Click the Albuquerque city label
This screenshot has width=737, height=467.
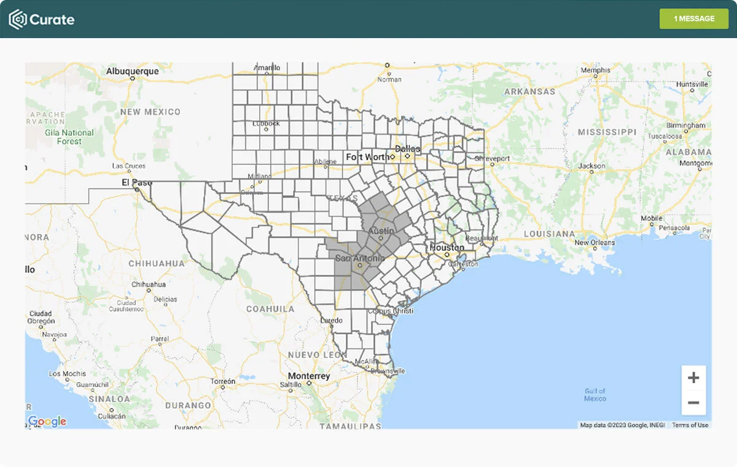click(132, 71)
